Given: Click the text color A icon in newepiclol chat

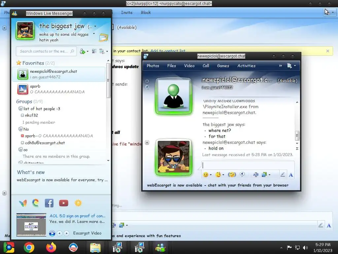Looking at the screenshot, I should pyautogui.click(x=291, y=175).
